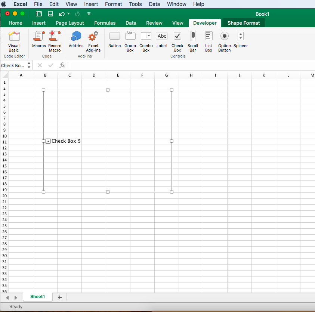
Task: Open the View menu in menu bar
Action: point(71,4)
